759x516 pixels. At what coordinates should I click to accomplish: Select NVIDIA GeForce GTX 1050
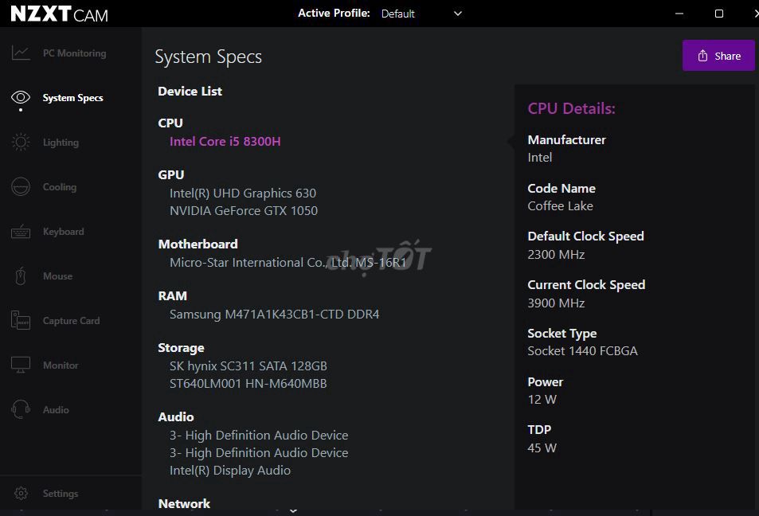coord(244,210)
